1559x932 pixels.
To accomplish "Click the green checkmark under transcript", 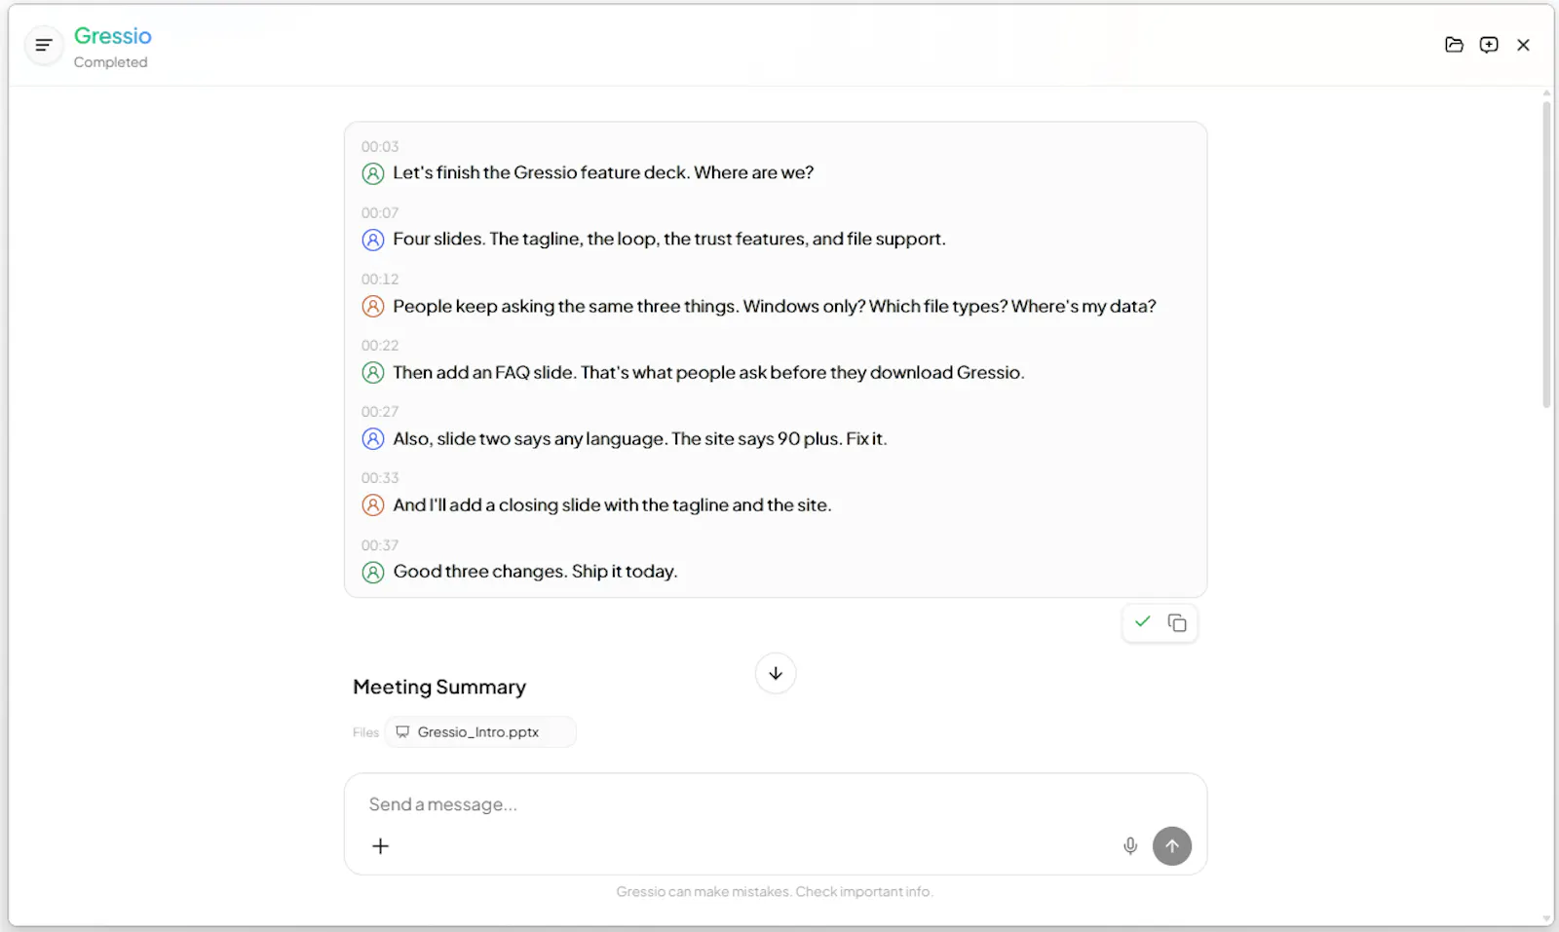I will pos(1143,621).
